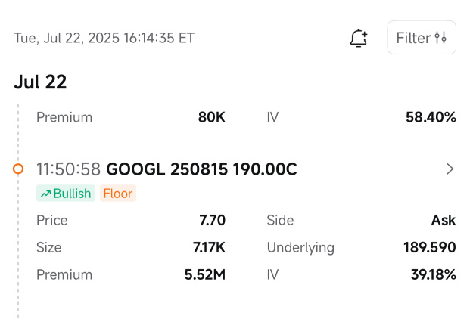The height and width of the screenshot is (319, 470).
Task: Select the 7.70 Price value
Action: pos(212,220)
